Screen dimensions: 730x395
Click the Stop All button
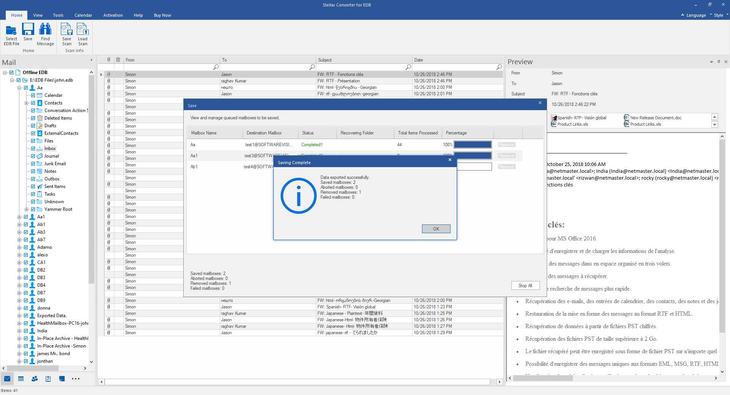point(525,286)
